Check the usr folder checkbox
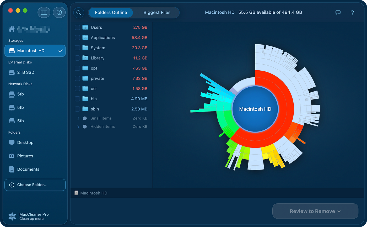This screenshot has height=227, width=367. 77,89
